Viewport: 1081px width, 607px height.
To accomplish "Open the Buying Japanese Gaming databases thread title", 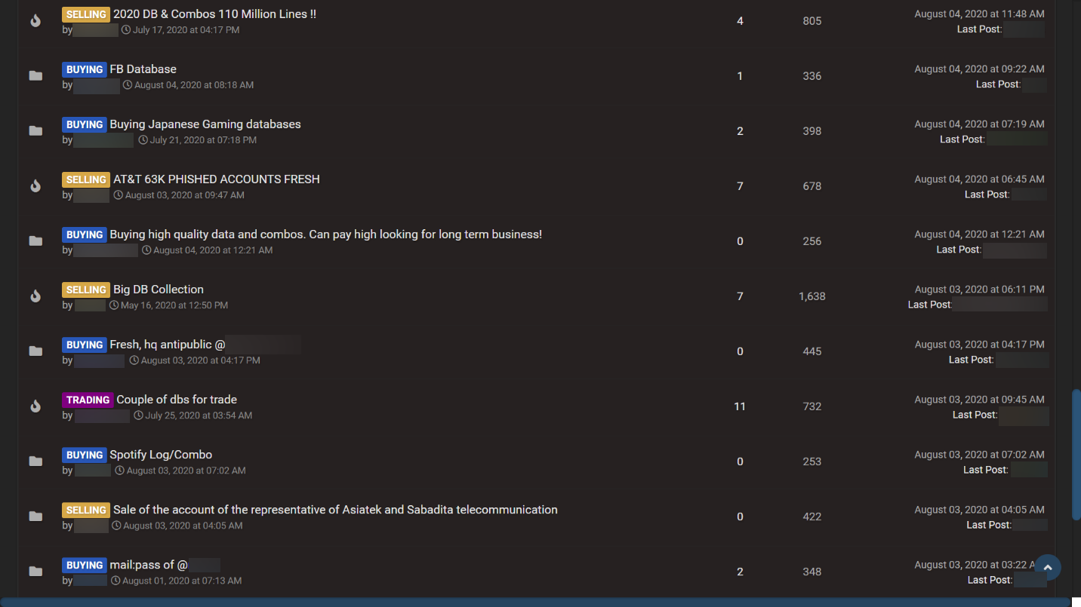I will coord(205,124).
